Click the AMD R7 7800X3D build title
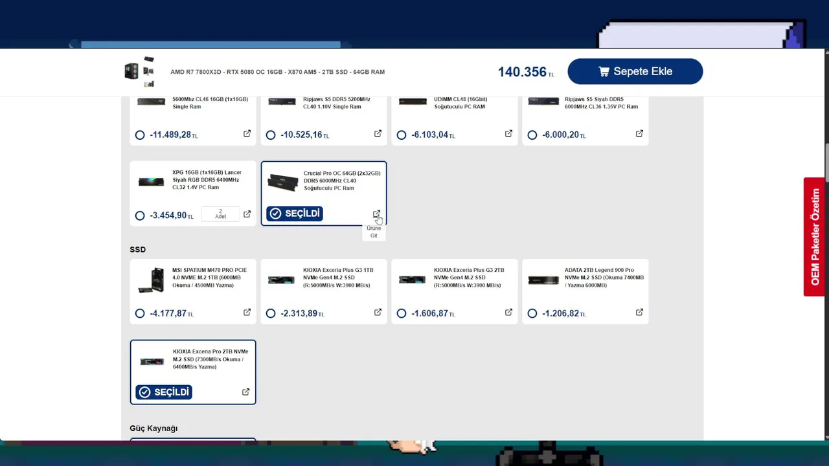 pyautogui.click(x=277, y=72)
